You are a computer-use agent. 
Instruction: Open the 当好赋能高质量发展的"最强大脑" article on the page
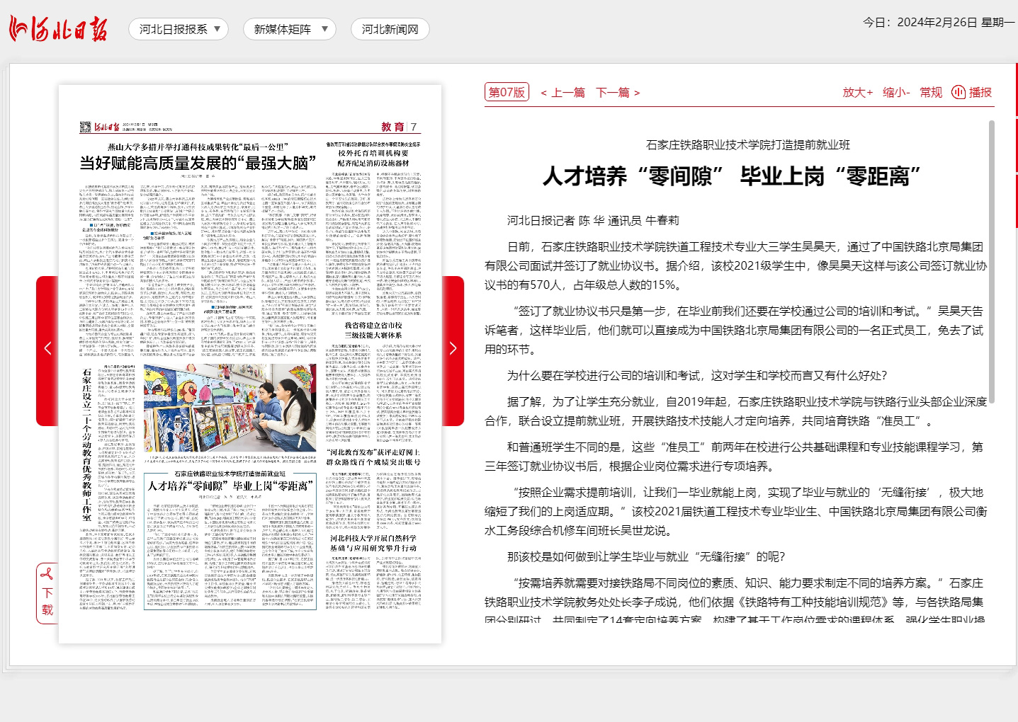198,164
